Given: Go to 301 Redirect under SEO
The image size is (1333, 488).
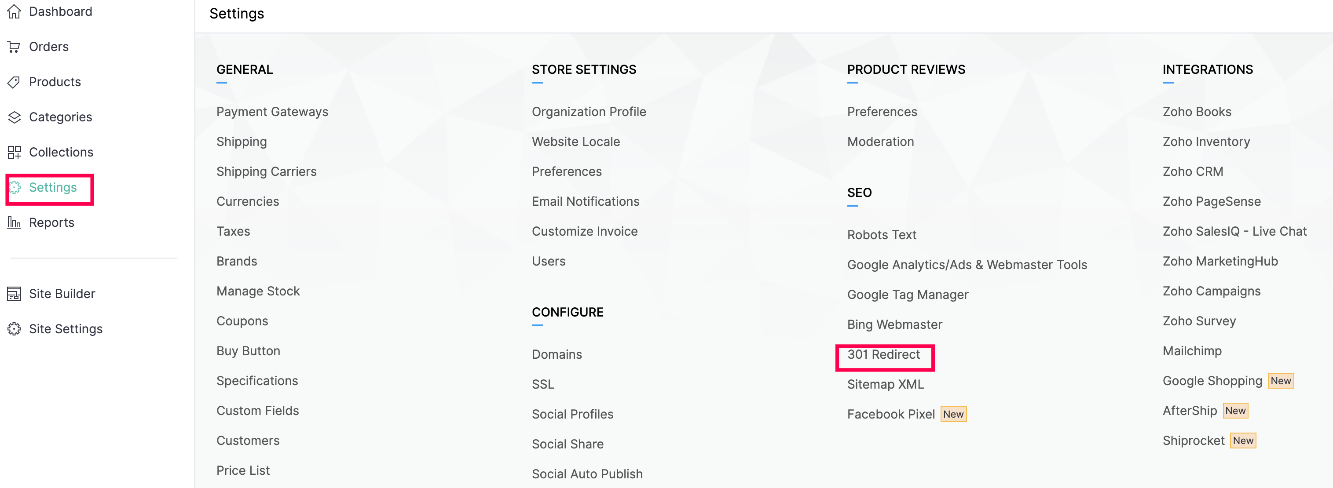Looking at the screenshot, I should coord(883,355).
